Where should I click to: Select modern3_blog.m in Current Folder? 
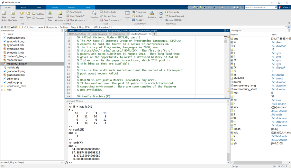(x=17, y=56)
